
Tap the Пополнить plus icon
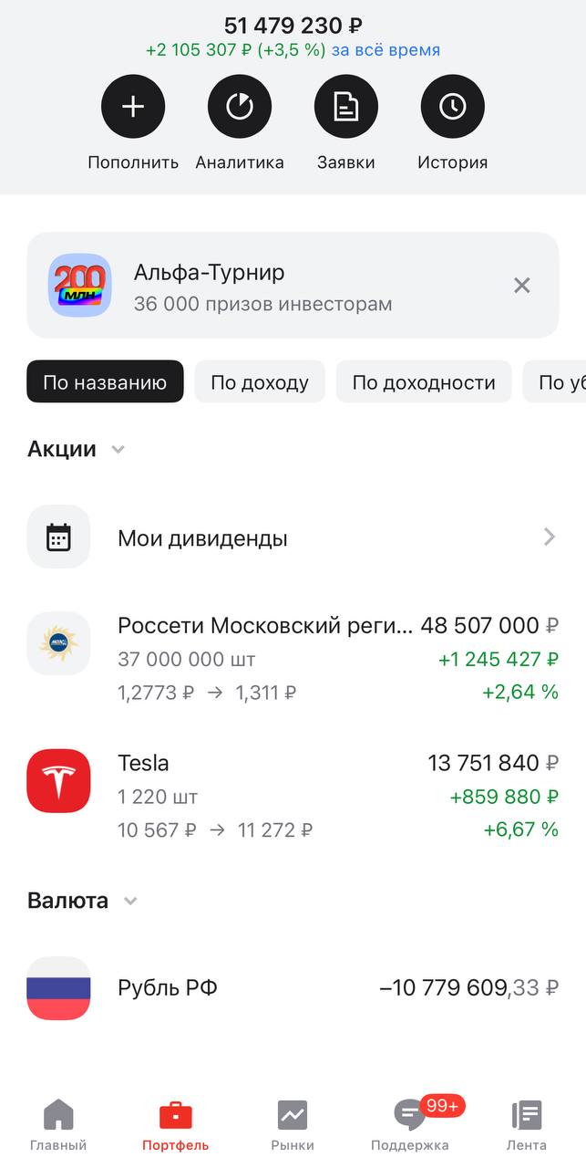pyautogui.click(x=133, y=107)
